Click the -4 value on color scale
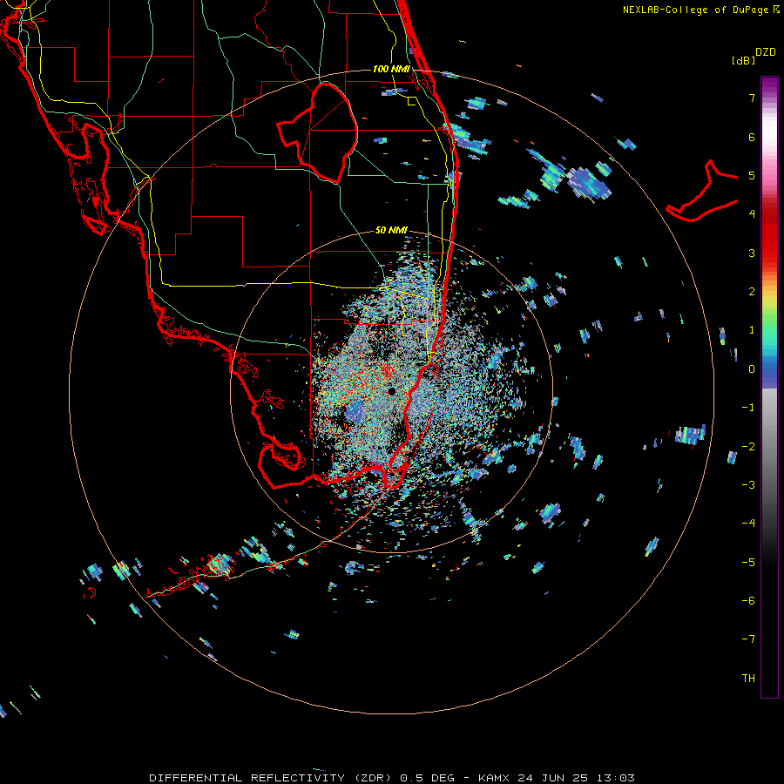Viewport: 784px width, 784px height. [748, 524]
